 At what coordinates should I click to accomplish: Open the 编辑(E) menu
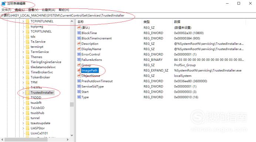[x=20, y=10]
